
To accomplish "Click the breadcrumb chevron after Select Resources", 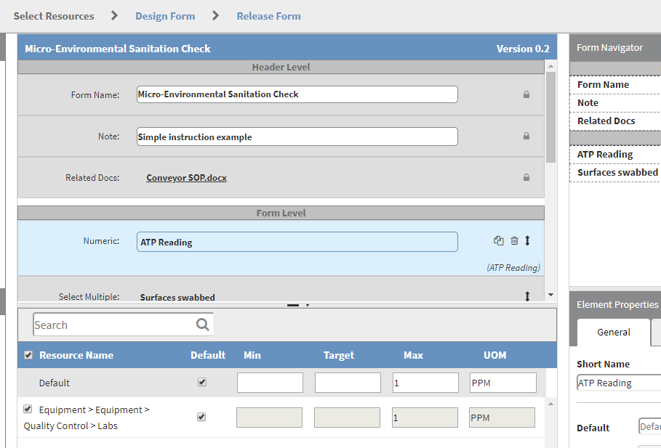I will (114, 15).
